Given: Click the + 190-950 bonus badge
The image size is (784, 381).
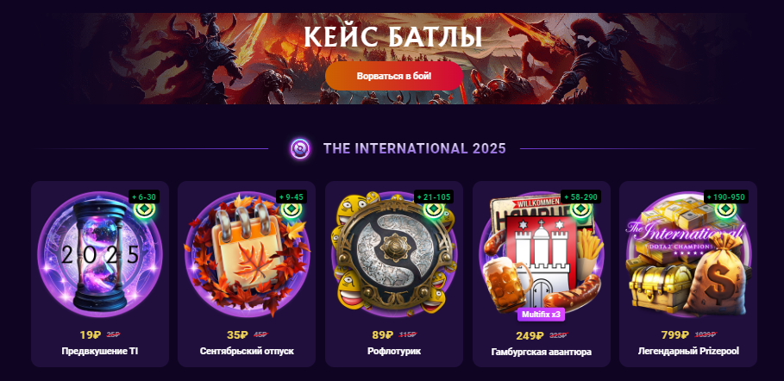Looking at the screenshot, I should coord(724,197).
